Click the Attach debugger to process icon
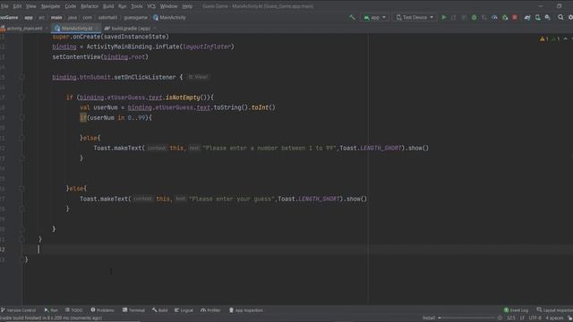The height and width of the screenshot is (322, 573). click(505, 17)
